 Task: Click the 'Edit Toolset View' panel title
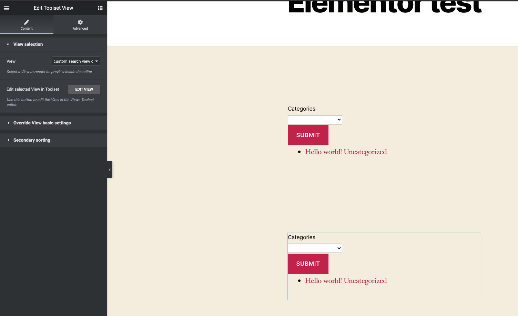pyautogui.click(x=53, y=8)
